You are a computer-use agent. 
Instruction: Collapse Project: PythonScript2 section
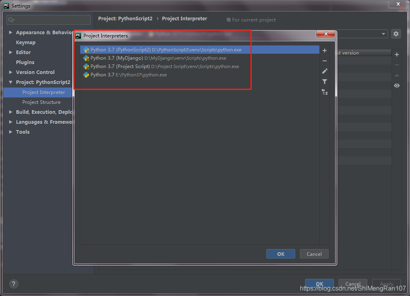pyautogui.click(x=10, y=82)
